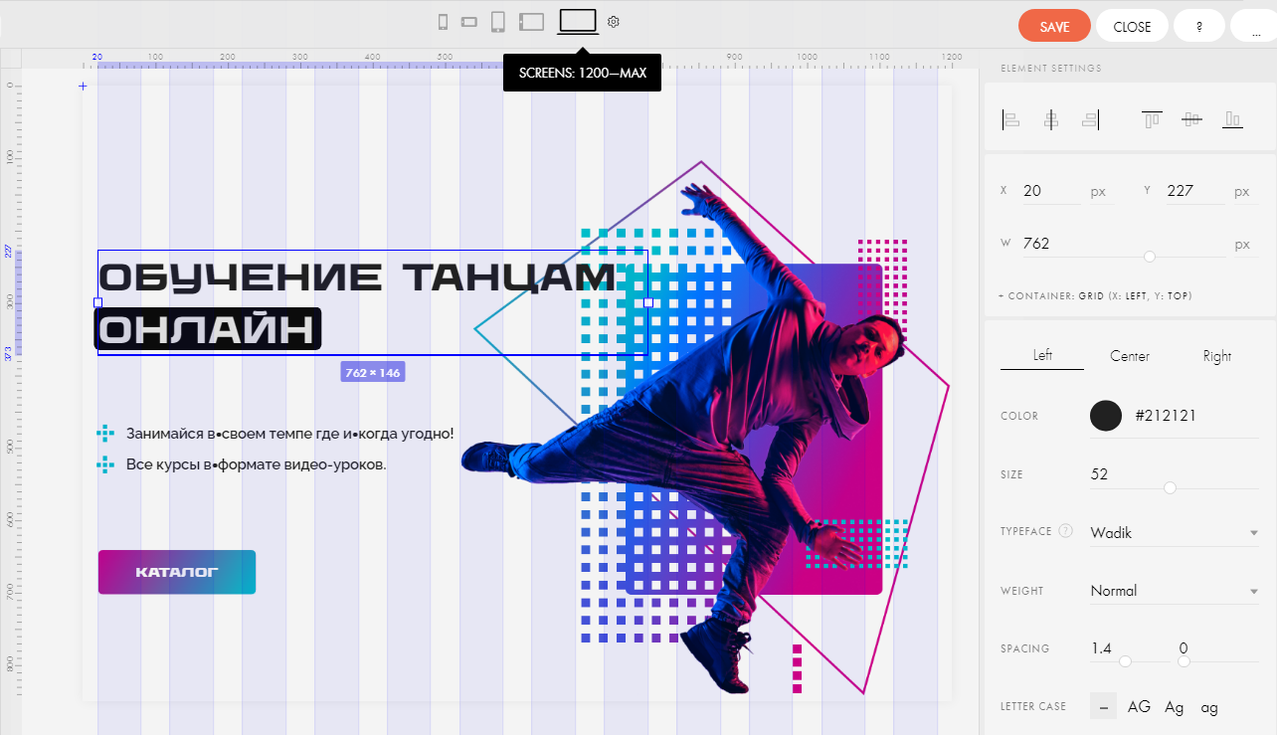Focus the color hex field #212121
The image size is (1277, 735).
(1195, 416)
